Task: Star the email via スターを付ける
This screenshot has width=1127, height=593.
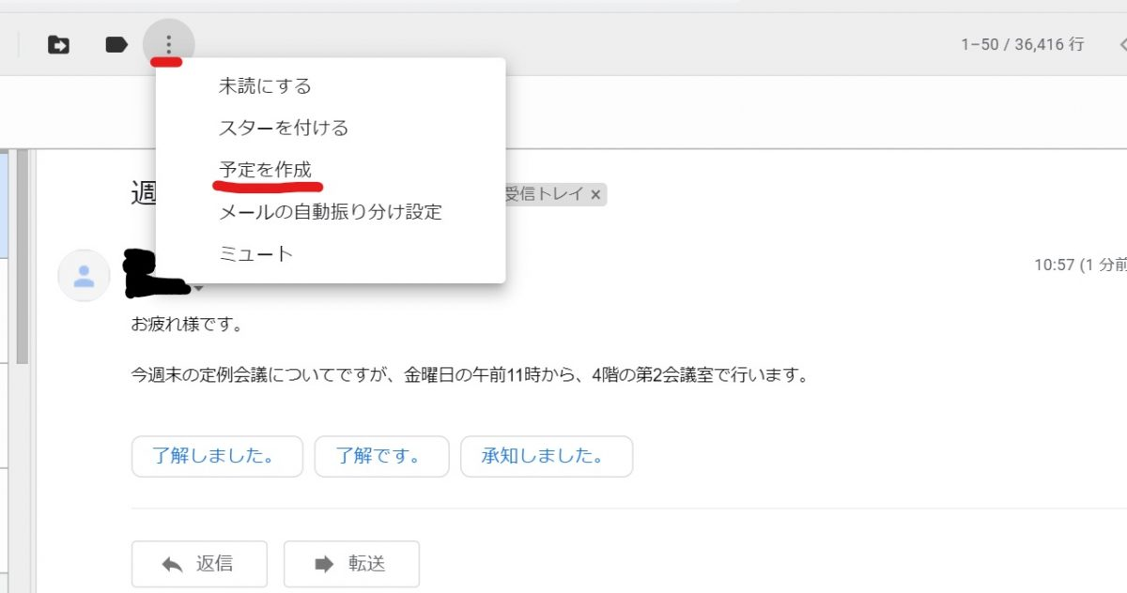Action: (x=283, y=128)
